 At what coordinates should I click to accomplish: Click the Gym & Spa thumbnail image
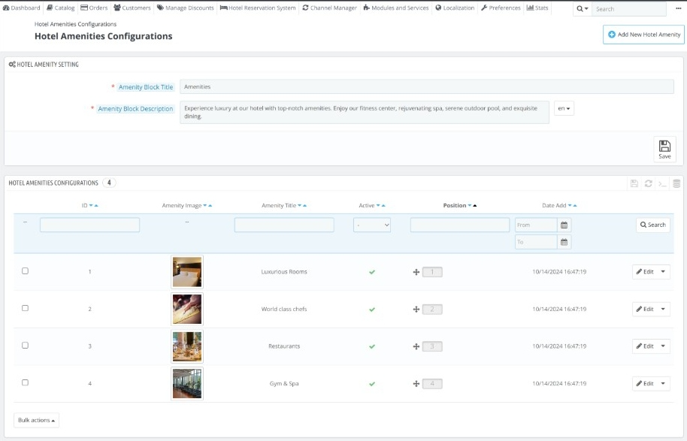[187, 384]
